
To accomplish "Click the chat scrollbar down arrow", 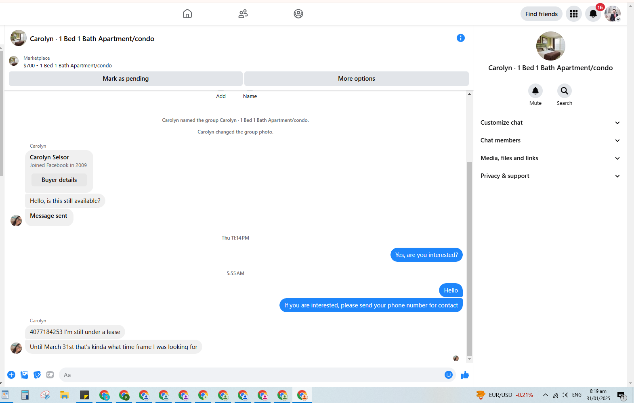I will coord(469,359).
